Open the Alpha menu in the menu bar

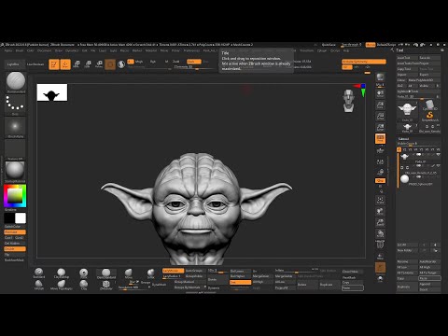pos(8,50)
